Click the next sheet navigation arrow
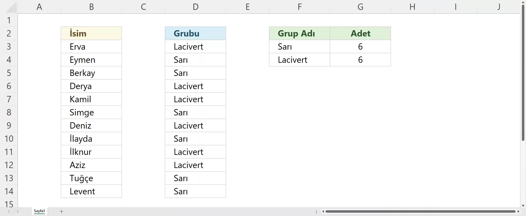Screen dimensions: 526x216 (18, 211)
